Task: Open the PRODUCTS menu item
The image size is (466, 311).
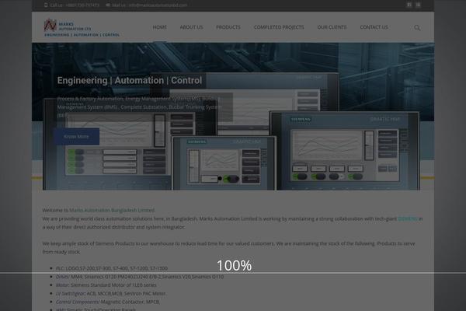Action: [x=228, y=27]
